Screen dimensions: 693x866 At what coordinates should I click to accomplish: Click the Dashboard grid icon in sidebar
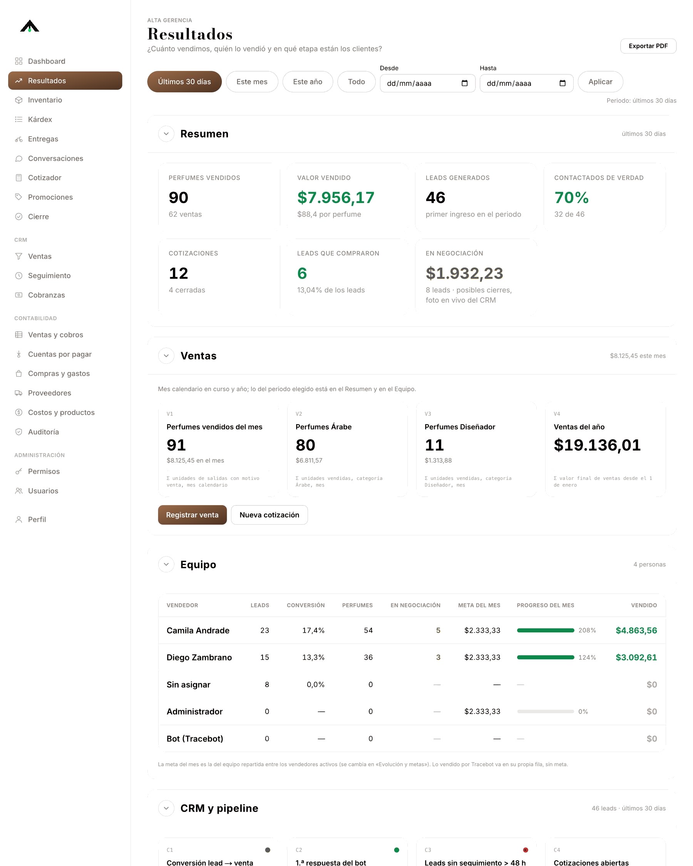coord(18,61)
